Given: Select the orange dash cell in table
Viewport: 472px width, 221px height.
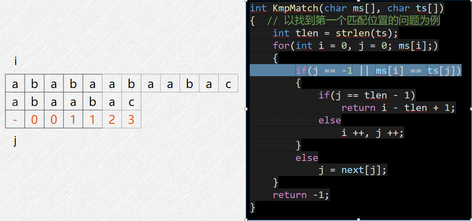Looking at the screenshot, I should pyautogui.click(x=15, y=119).
